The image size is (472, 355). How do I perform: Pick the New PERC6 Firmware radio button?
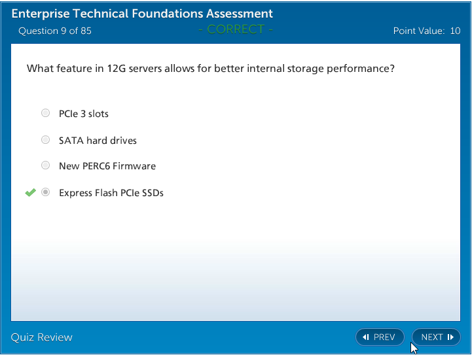46,166
